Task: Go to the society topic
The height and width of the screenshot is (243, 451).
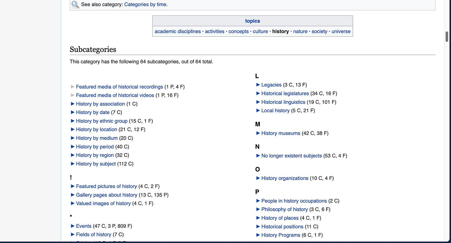Action: (319, 31)
